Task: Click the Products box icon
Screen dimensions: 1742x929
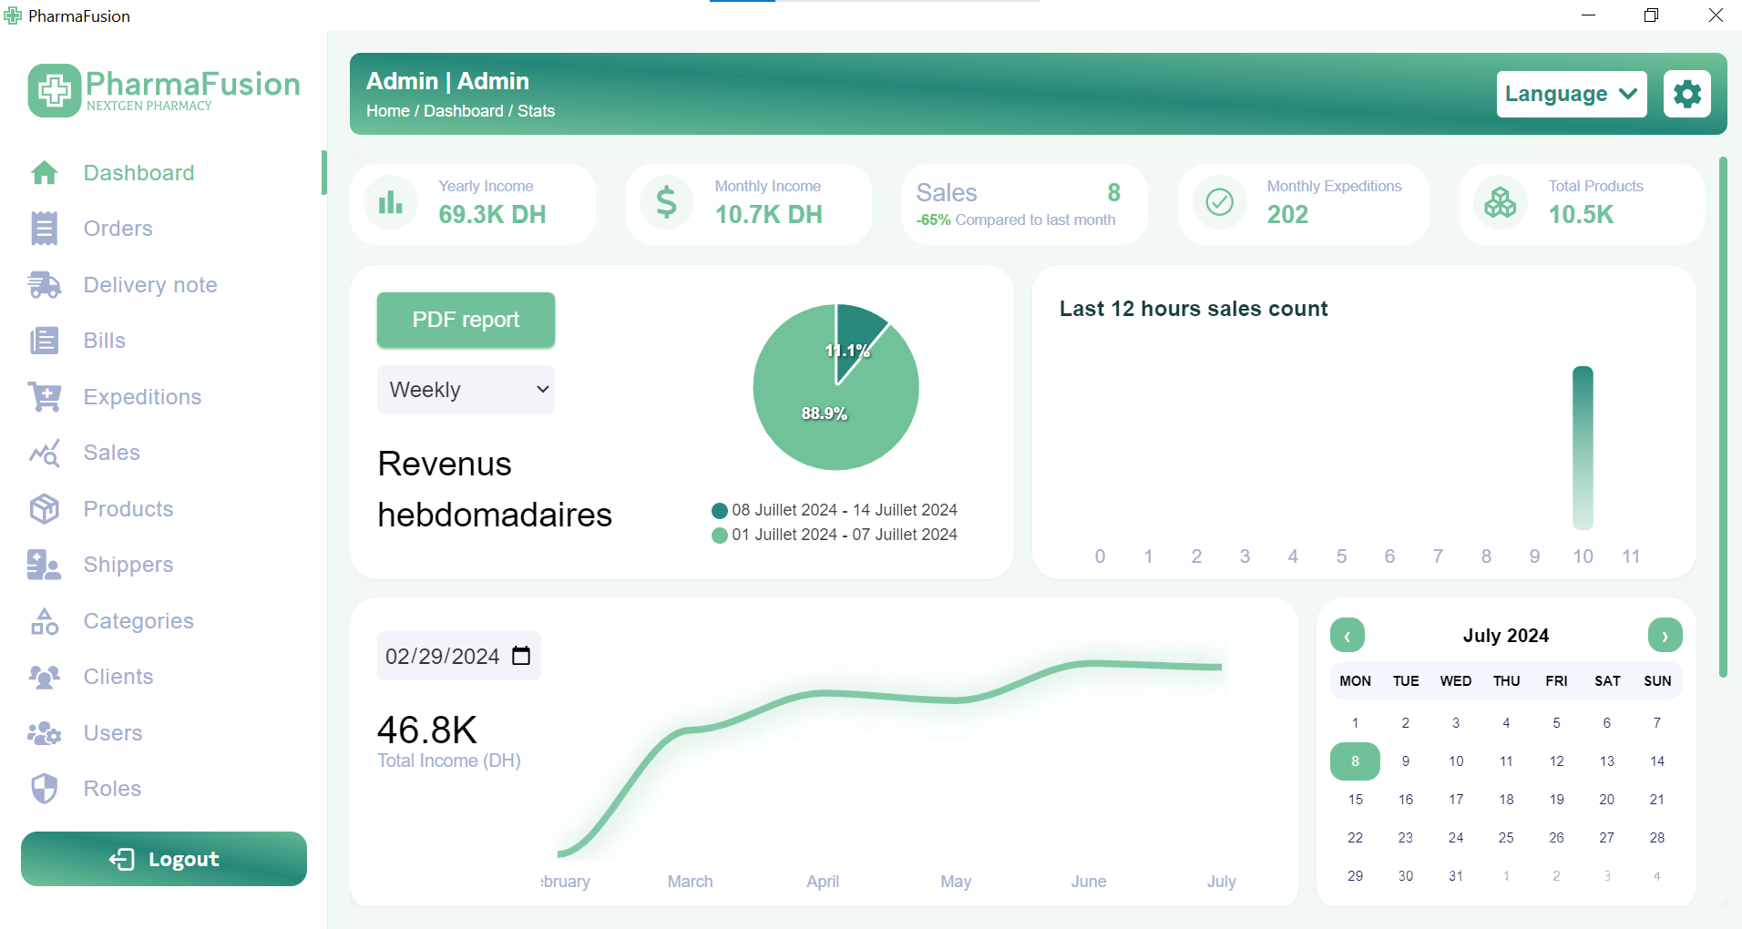Action: pyautogui.click(x=44, y=509)
